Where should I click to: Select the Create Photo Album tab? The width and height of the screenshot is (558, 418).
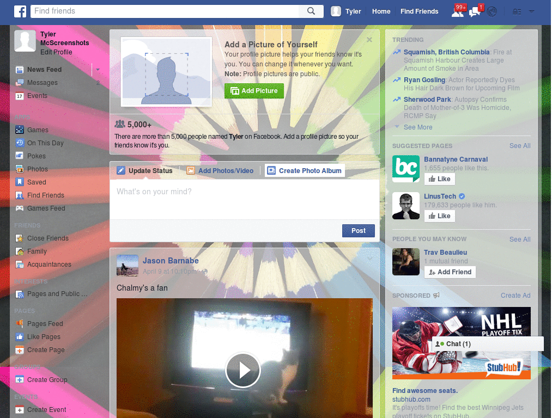(305, 170)
